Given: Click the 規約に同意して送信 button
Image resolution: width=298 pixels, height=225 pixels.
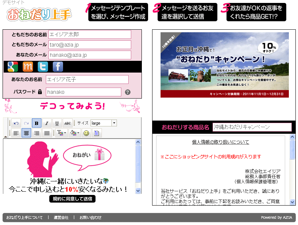Looking at the screenshot, I should (72, 199).
